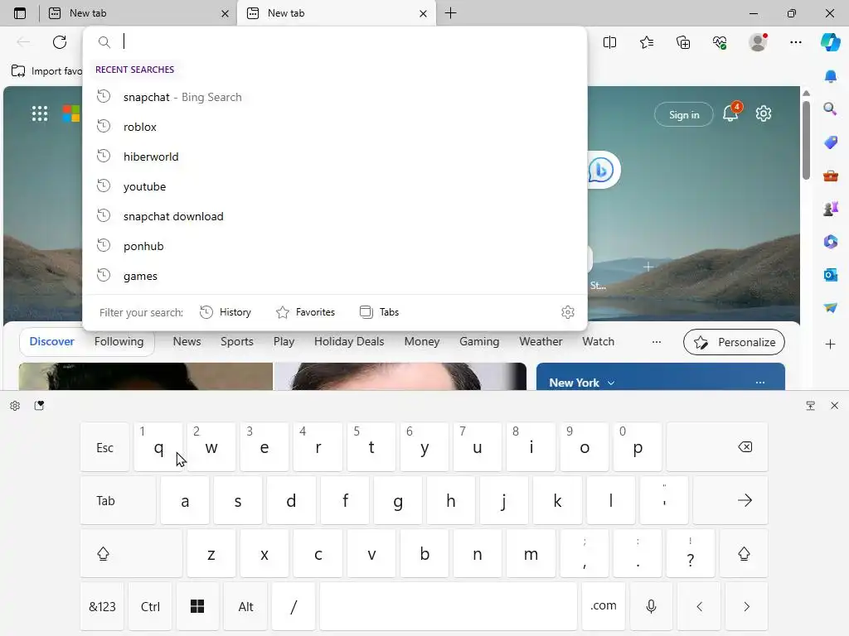Open address bar search settings gear
Viewport: 849px width, 636px height.
point(567,312)
